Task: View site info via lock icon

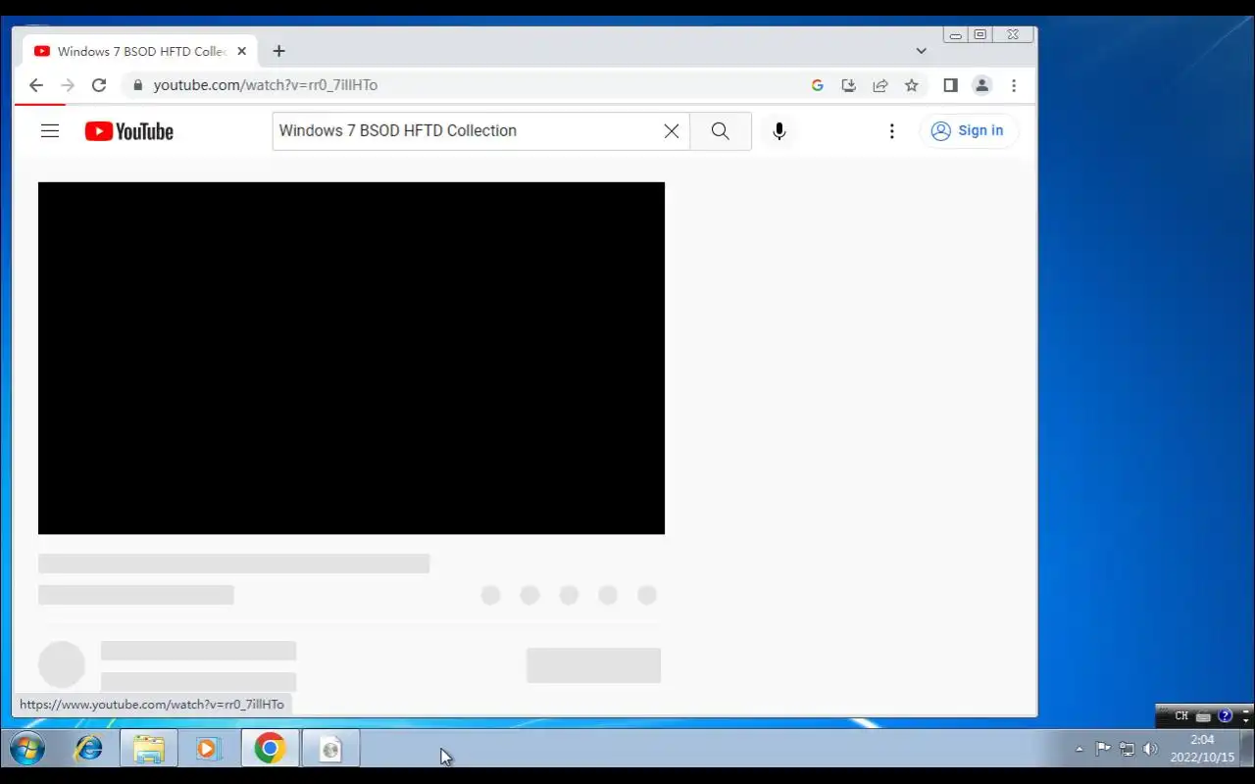Action: 137,85
